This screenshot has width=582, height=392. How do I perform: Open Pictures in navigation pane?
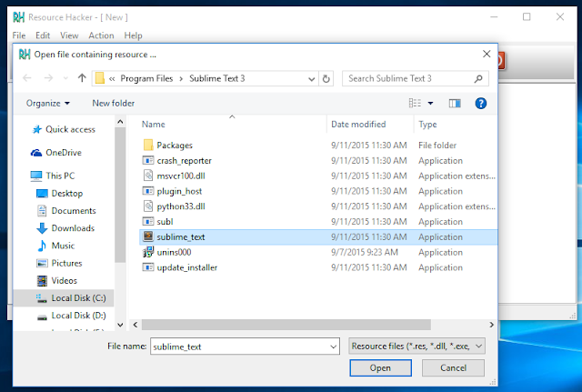tap(59, 263)
